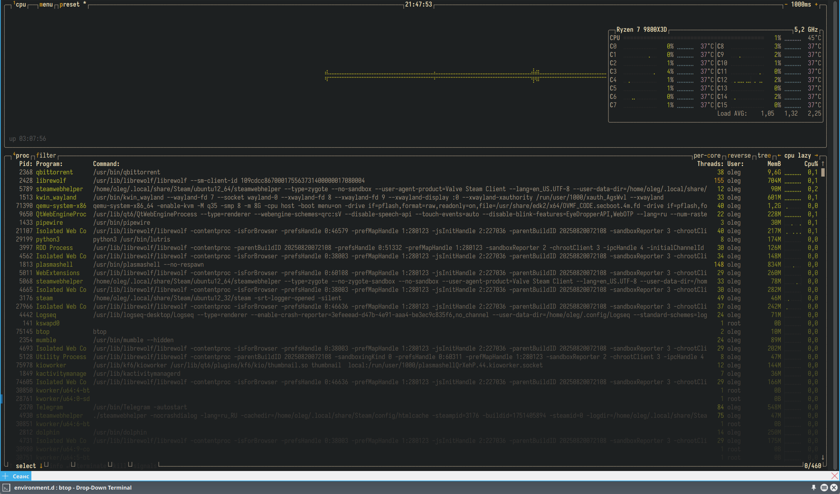Toggle the pin keep-open icon
840x494 pixels.
(x=814, y=487)
